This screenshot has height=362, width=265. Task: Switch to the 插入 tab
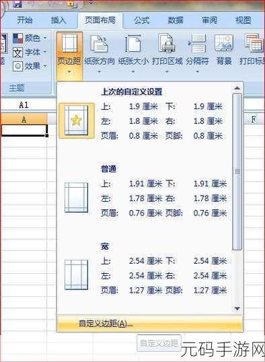coord(59,21)
